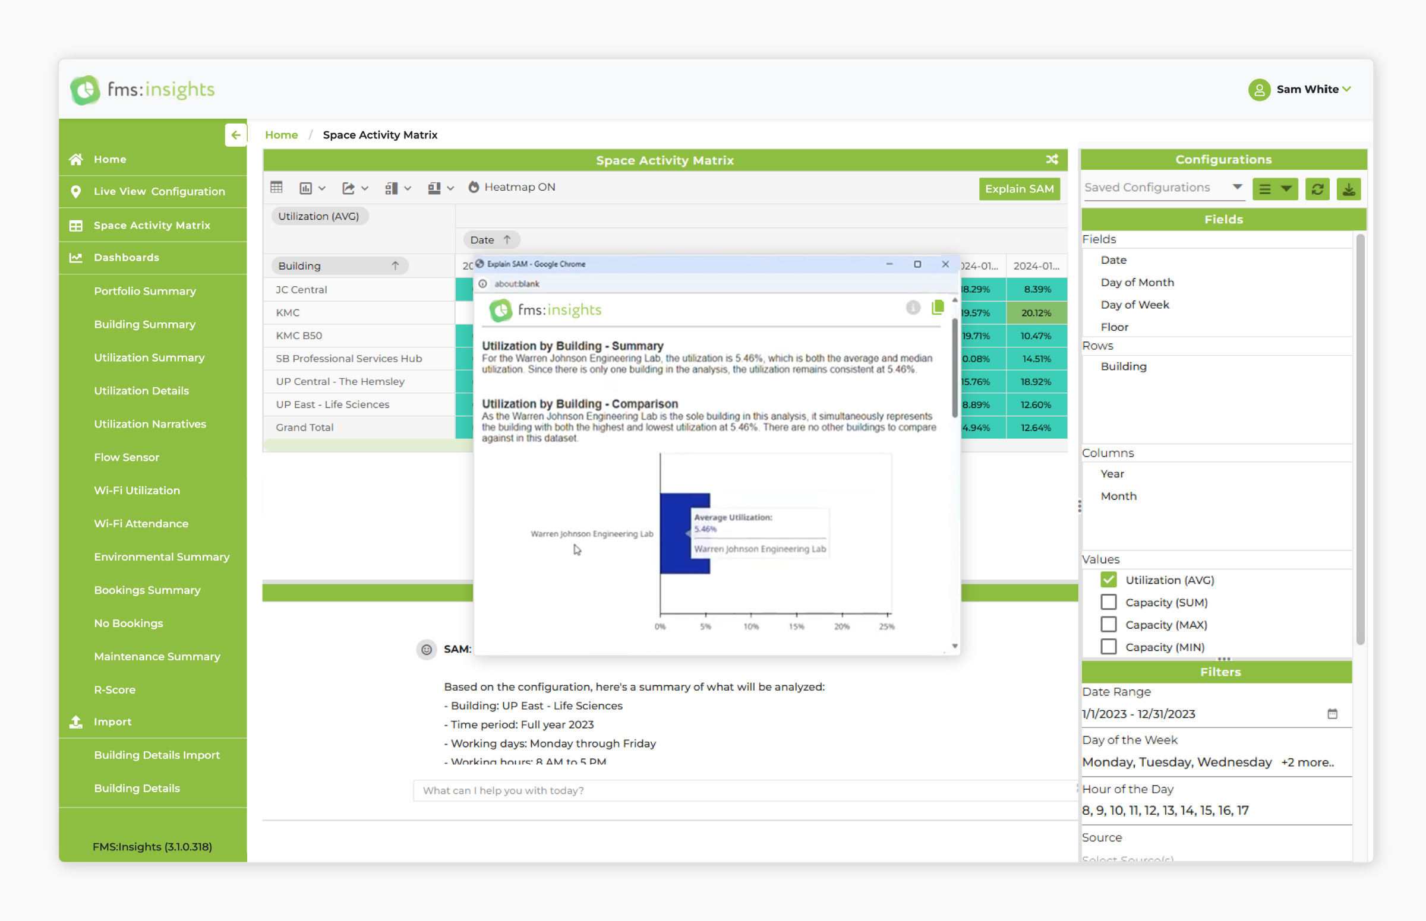Click the SAM chat input field
The image size is (1426, 921).
(x=744, y=790)
